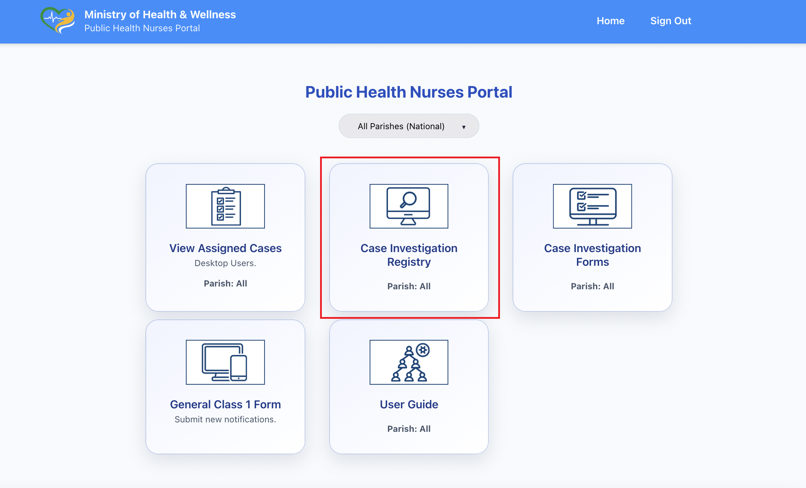Click Ministry of Health & Wellness header text
Screen dimensions: 806x488
point(160,14)
